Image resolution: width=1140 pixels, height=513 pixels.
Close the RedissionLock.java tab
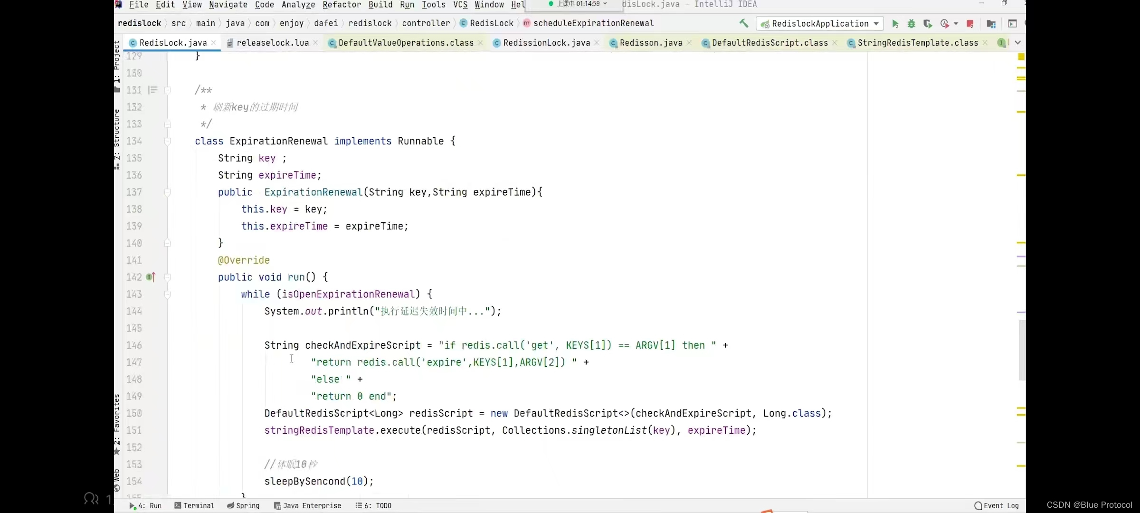(597, 43)
